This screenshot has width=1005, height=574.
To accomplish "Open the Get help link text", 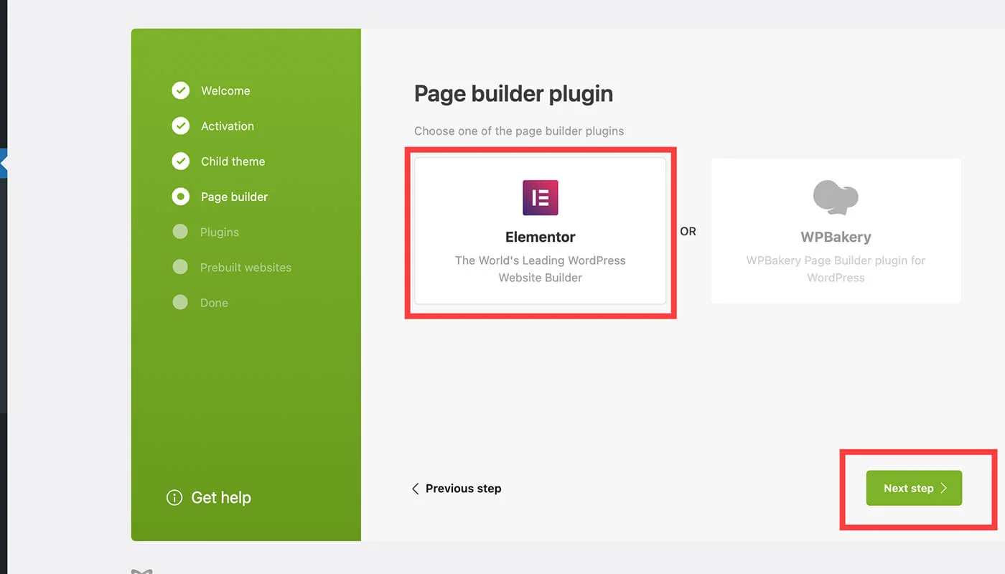I will pyautogui.click(x=221, y=497).
